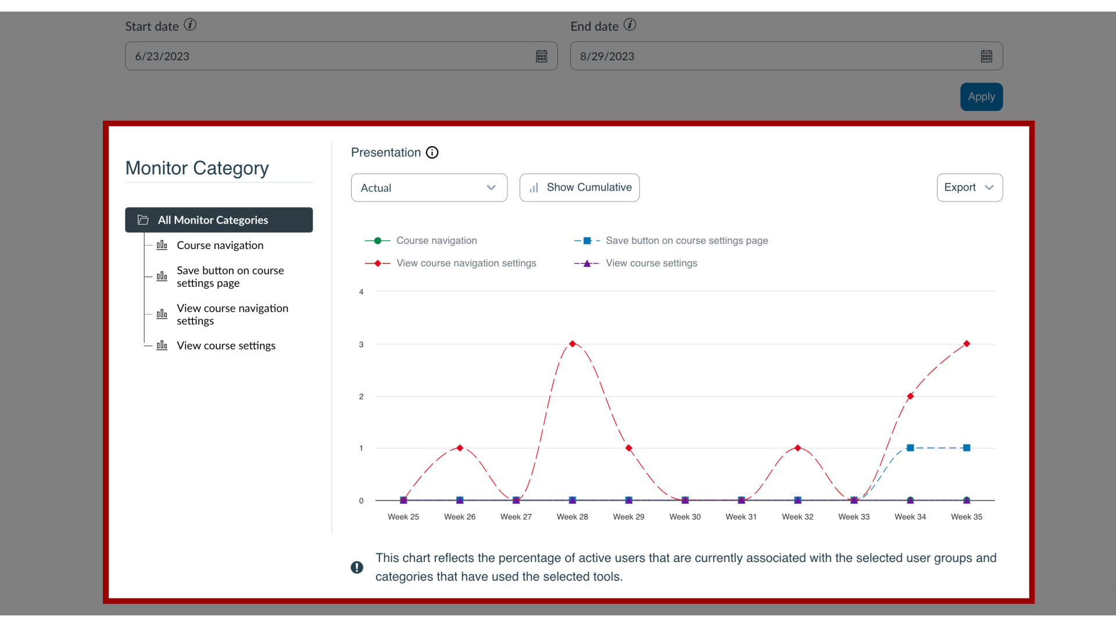The width and height of the screenshot is (1116, 627).
Task: Select View course navigation settings tree item
Action: [x=233, y=315]
